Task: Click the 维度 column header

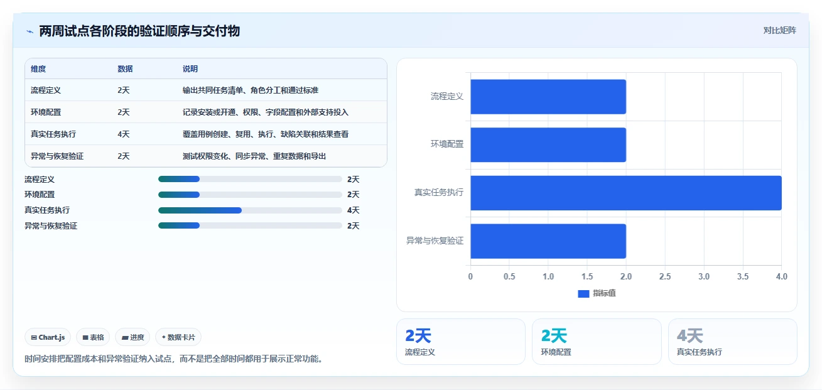Action: pos(38,69)
